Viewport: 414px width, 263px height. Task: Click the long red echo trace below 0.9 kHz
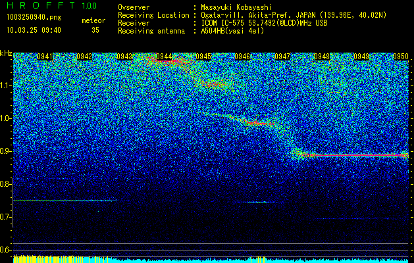pos(354,155)
